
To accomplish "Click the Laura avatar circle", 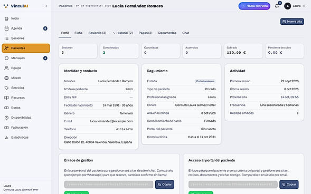I will click(287, 6).
